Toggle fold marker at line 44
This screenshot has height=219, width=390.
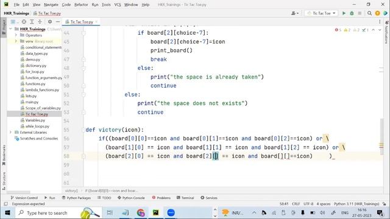pos(83,33)
